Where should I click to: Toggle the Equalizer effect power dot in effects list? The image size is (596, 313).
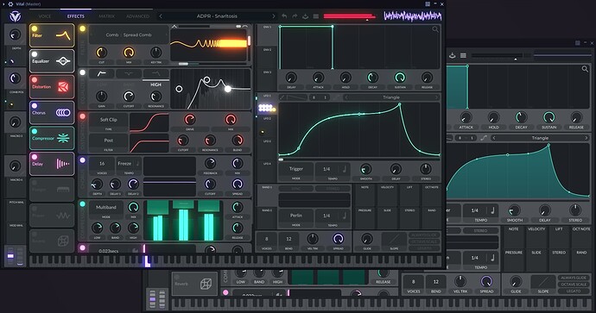click(x=35, y=54)
